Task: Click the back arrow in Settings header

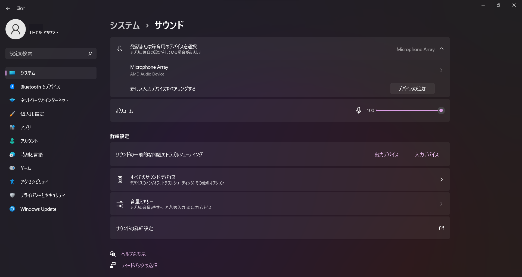Action: point(8,8)
